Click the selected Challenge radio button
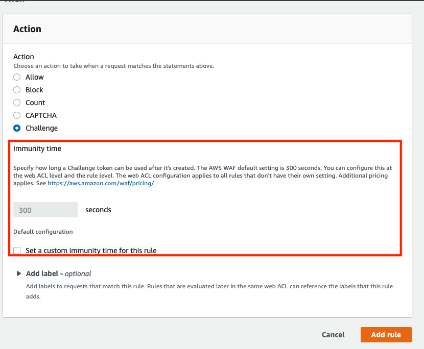The image size is (424, 349). click(x=17, y=128)
